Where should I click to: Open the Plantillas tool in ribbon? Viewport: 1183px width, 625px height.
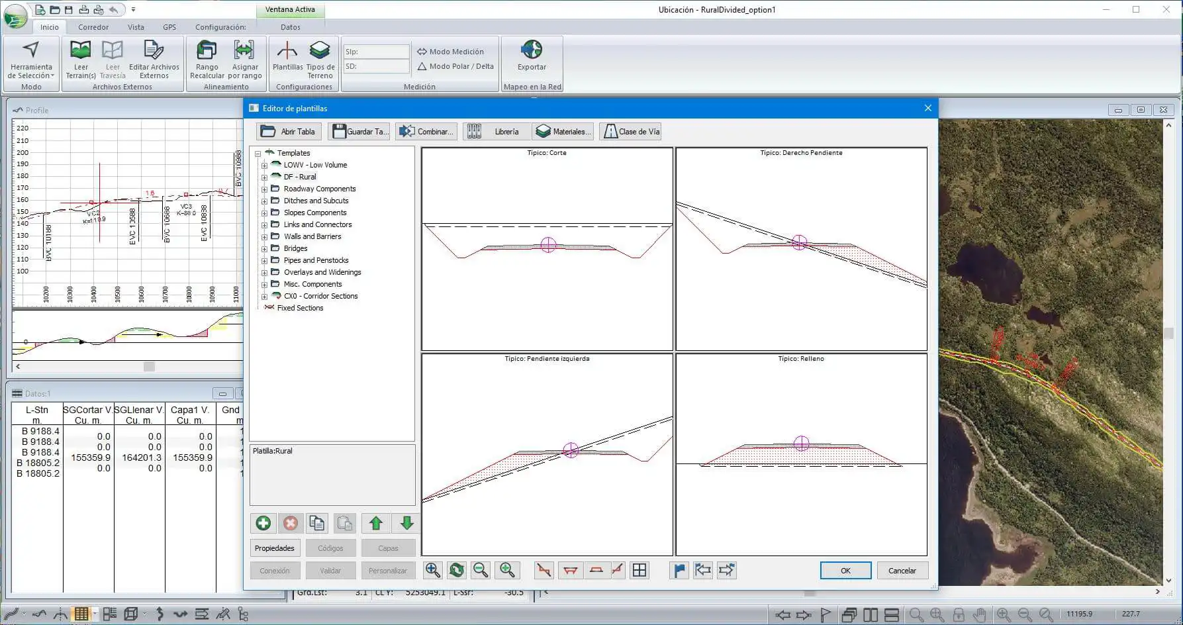point(287,57)
